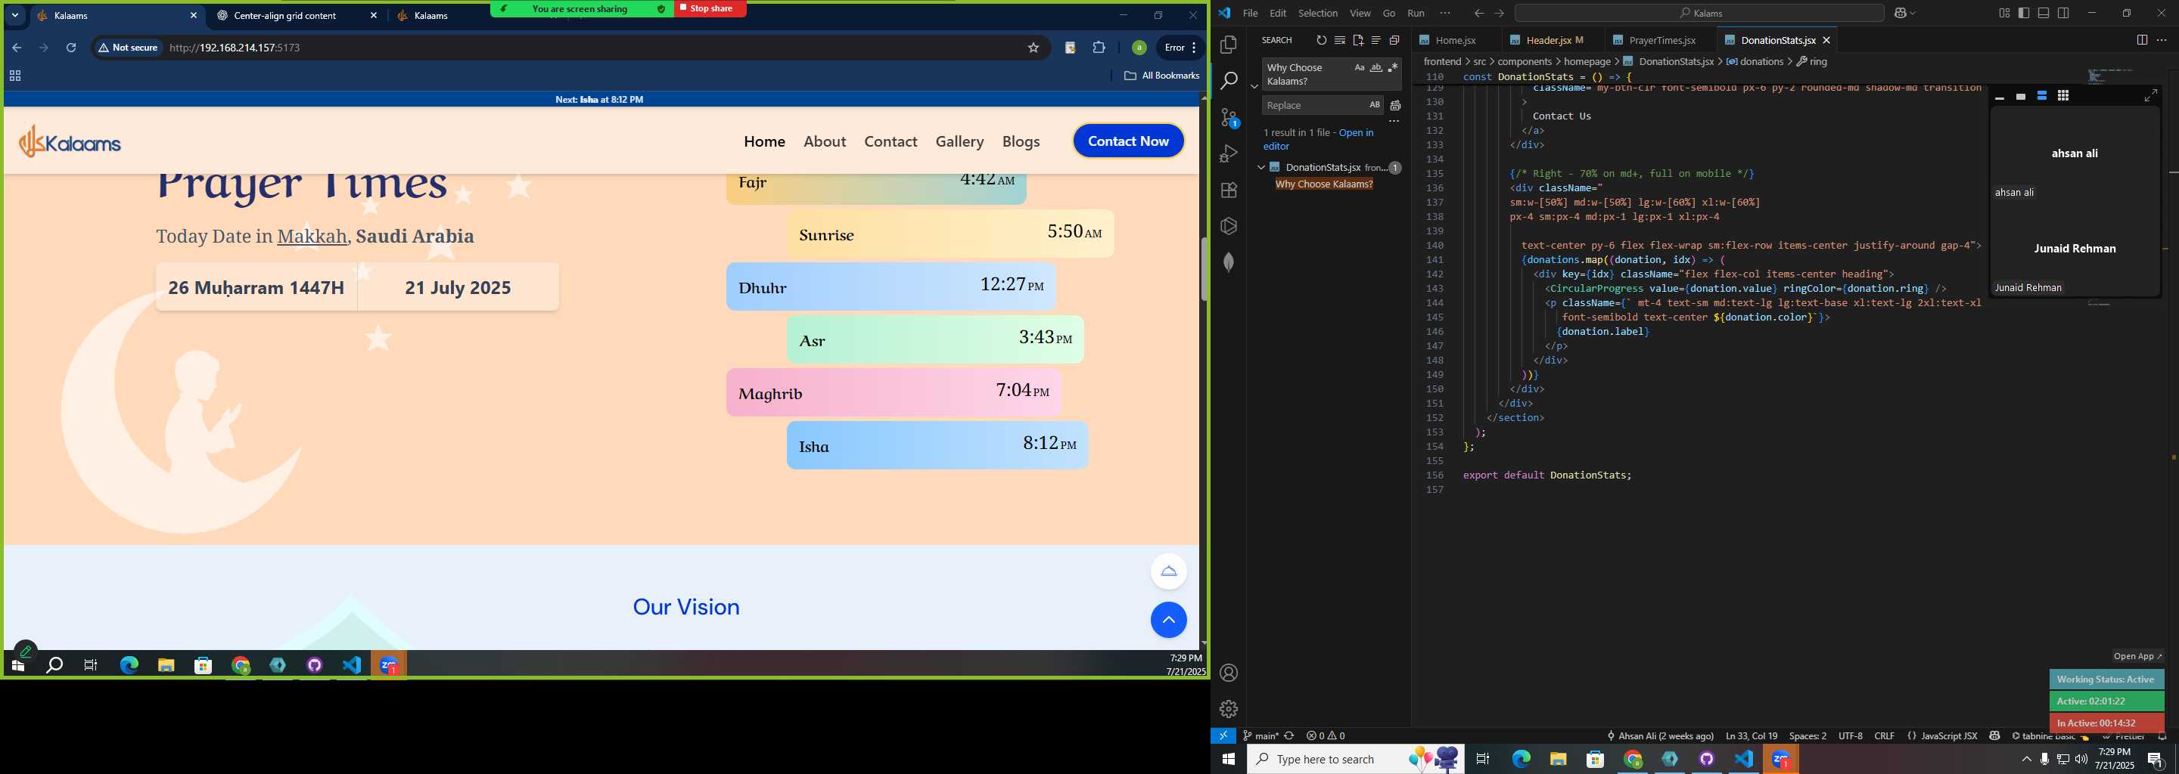This screenshot has height=774, width=2179.
Task: Open the Gallery link in site navigation
Action: pyautogui.click(x=959, y=141)
